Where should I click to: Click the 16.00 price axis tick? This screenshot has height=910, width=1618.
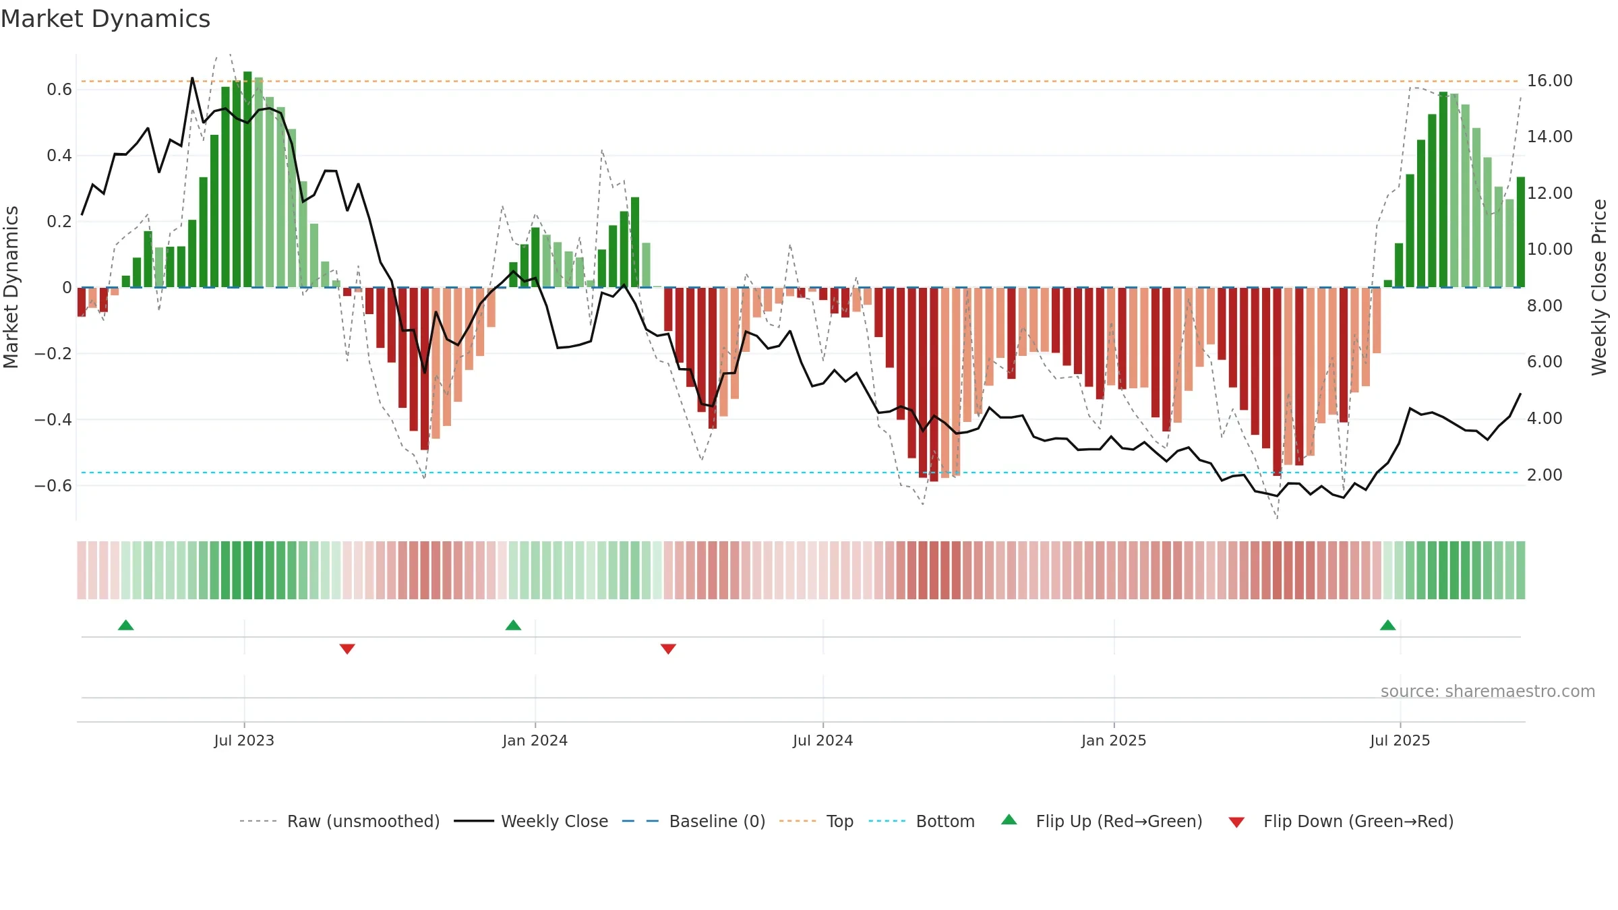1549,81
